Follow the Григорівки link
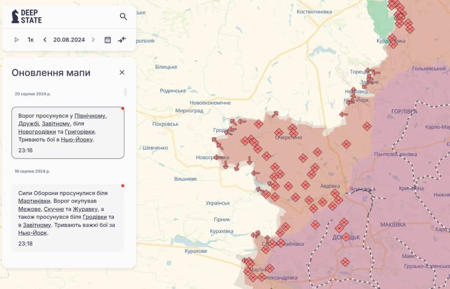This screenshot has width=450, height=289. pyautogui.click(x=80, y=131)
